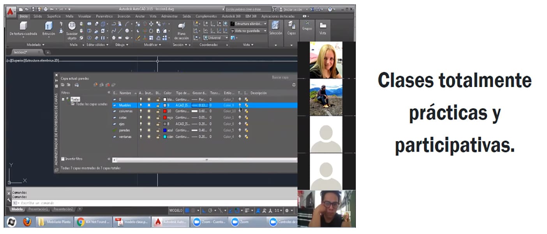Click the layer states manager icon

pos(76,85)
